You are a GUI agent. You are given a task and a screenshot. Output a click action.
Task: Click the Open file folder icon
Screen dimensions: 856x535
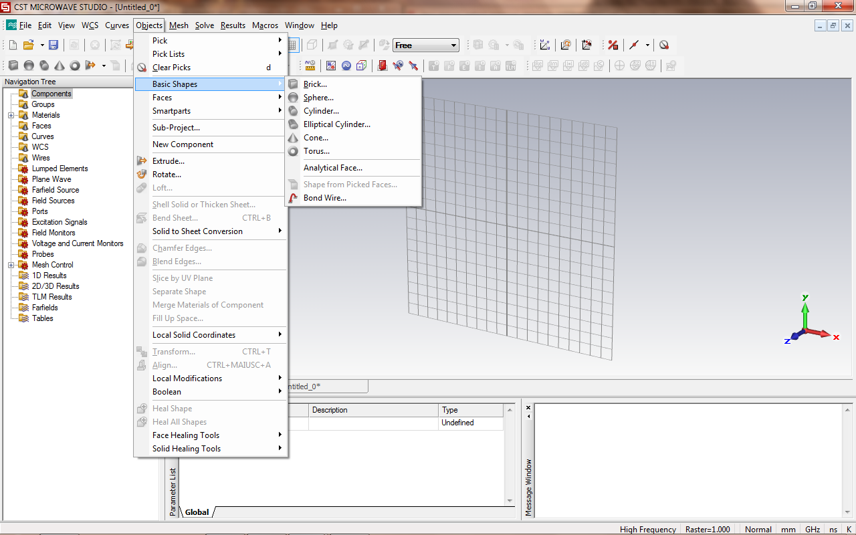click(x=28, y=45)
